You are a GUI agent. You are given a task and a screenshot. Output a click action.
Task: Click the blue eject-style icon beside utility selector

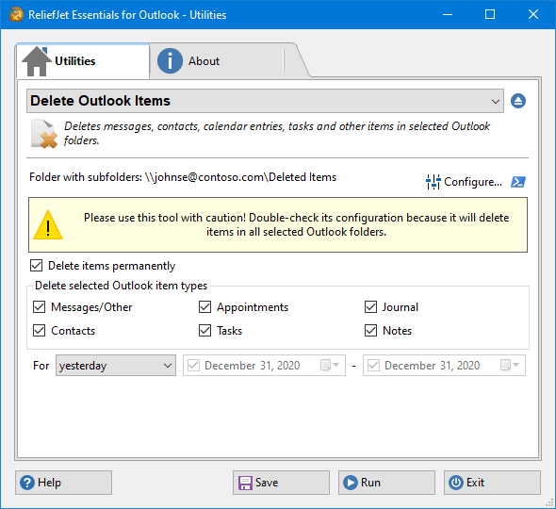point(518,101)
